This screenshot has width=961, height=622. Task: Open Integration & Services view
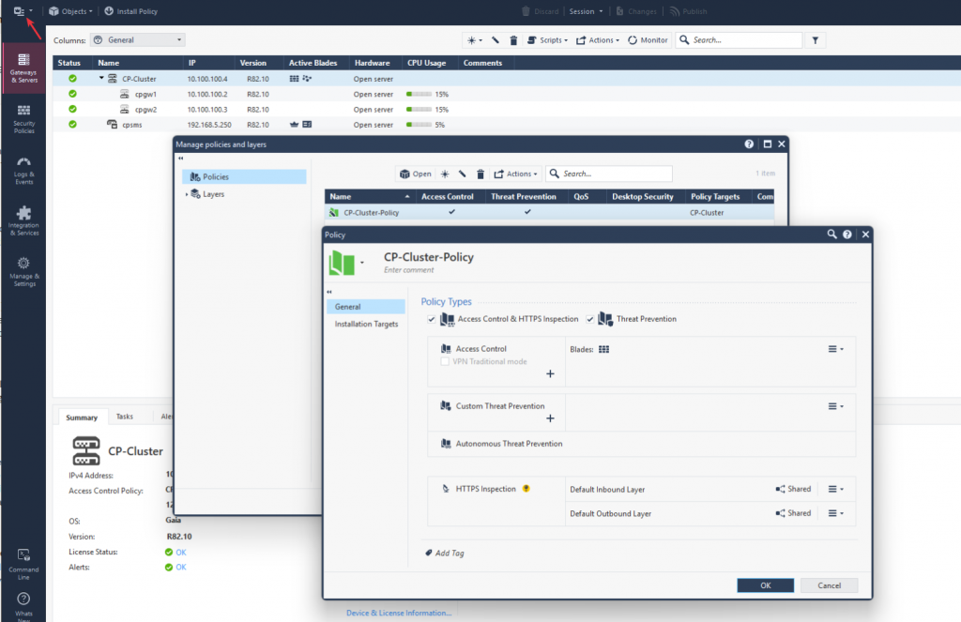click(23, 220)
